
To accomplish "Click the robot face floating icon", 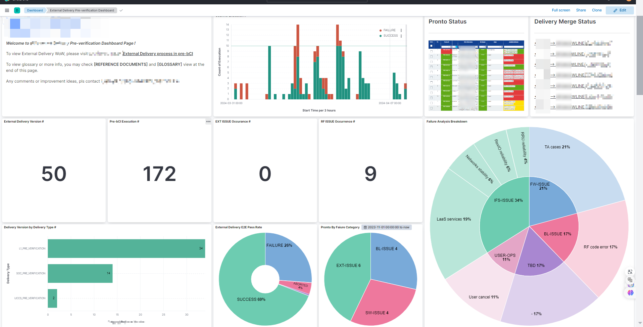I will pyautogui.click(x=631, y=286).
